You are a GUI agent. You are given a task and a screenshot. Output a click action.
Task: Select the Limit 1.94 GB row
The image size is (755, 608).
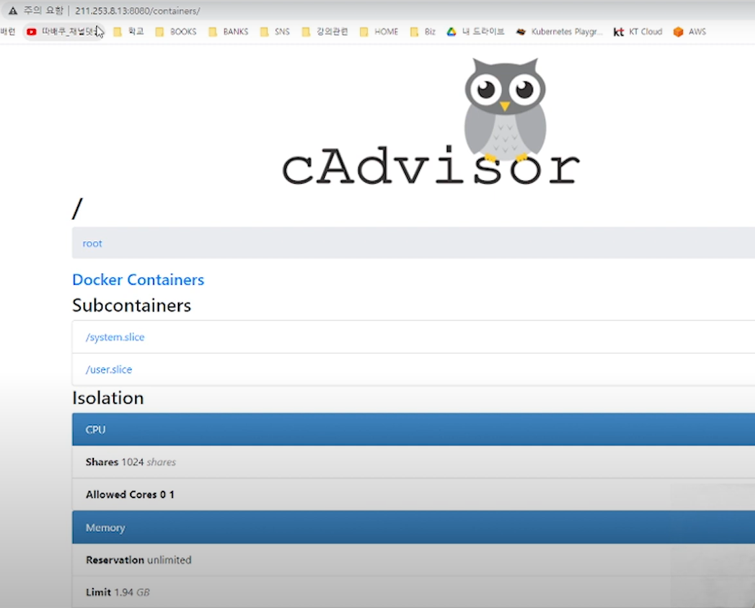413,592
